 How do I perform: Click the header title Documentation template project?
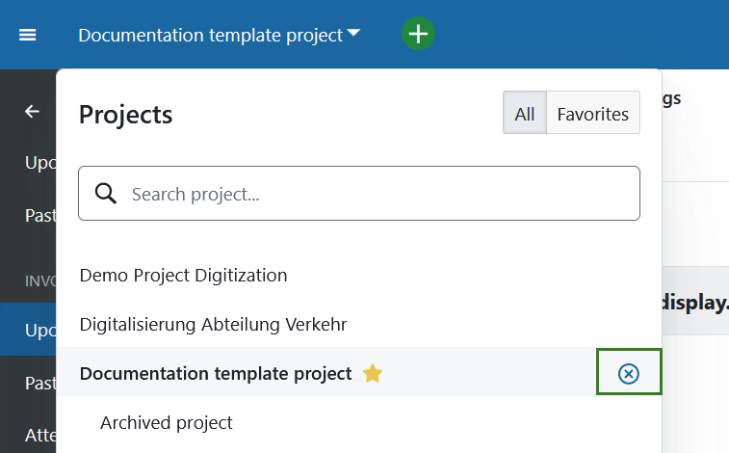[210, 36]
